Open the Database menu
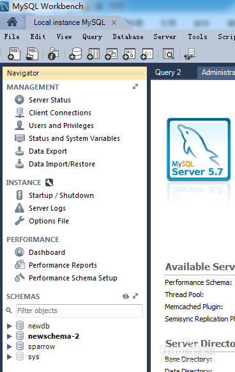Screen dimensions: 235x372 (x=128, y=36)
